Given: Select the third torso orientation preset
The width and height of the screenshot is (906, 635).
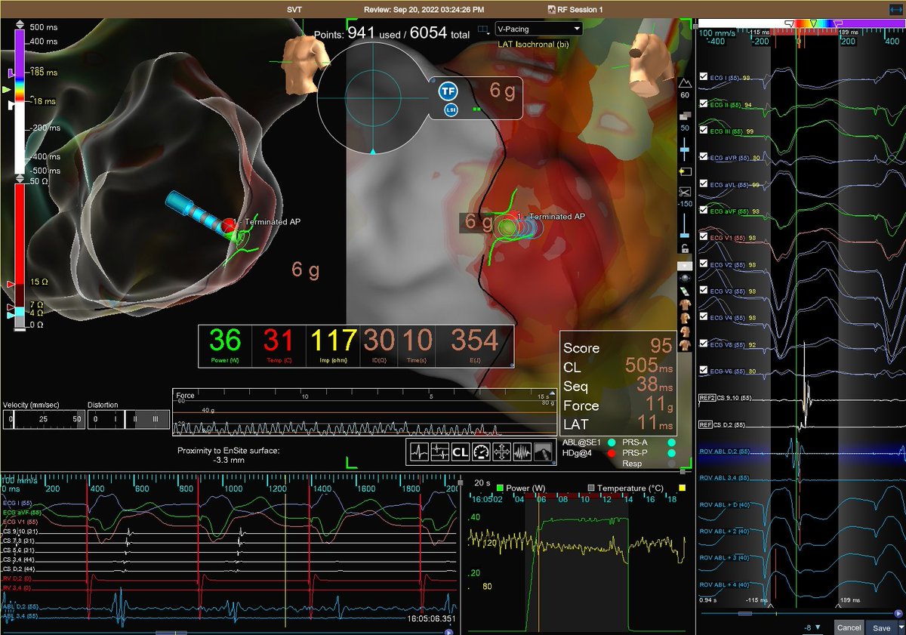Looking at the screenshot, I should click(685, 331).
